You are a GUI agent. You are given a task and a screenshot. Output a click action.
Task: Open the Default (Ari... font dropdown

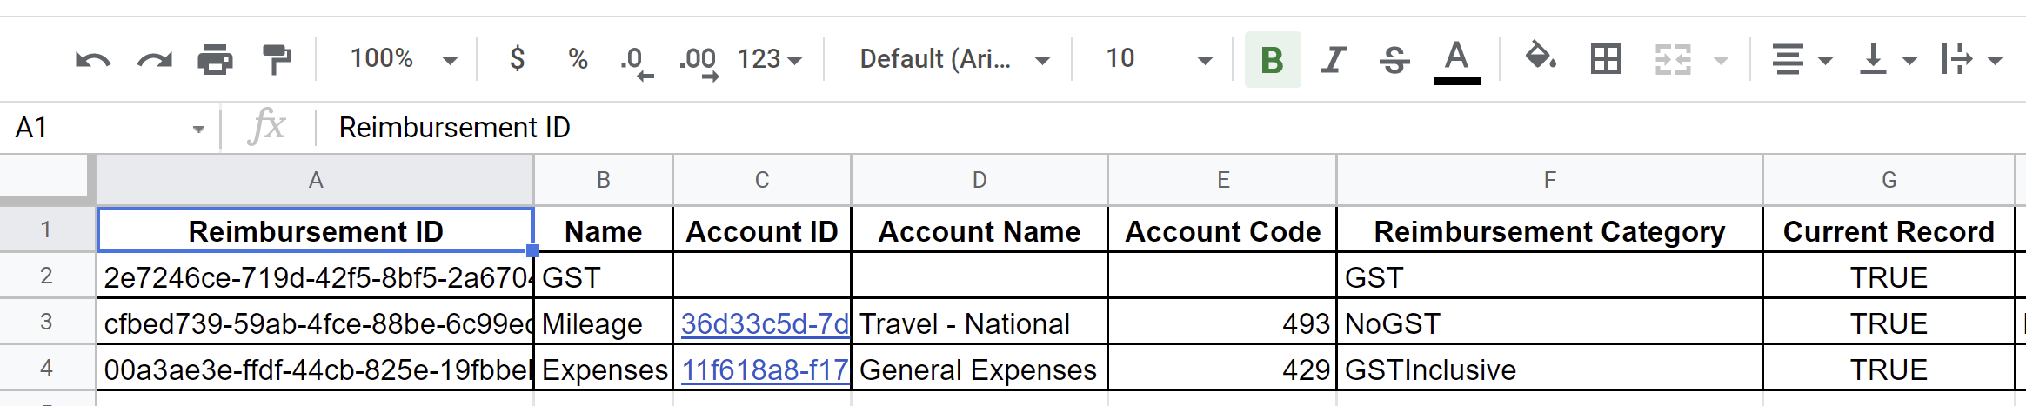tap(955, 59)
